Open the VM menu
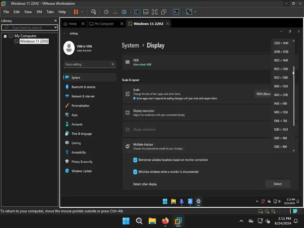Image resolution: width=304 pixels, height=228 pixels. (39, 12)
